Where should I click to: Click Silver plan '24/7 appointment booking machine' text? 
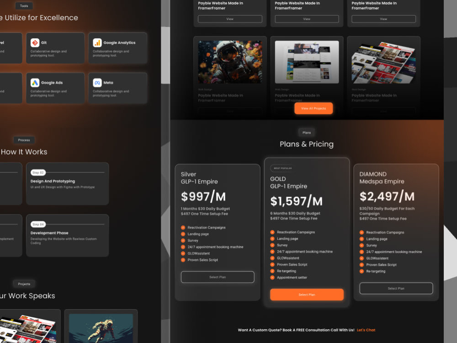pos(215,247)
